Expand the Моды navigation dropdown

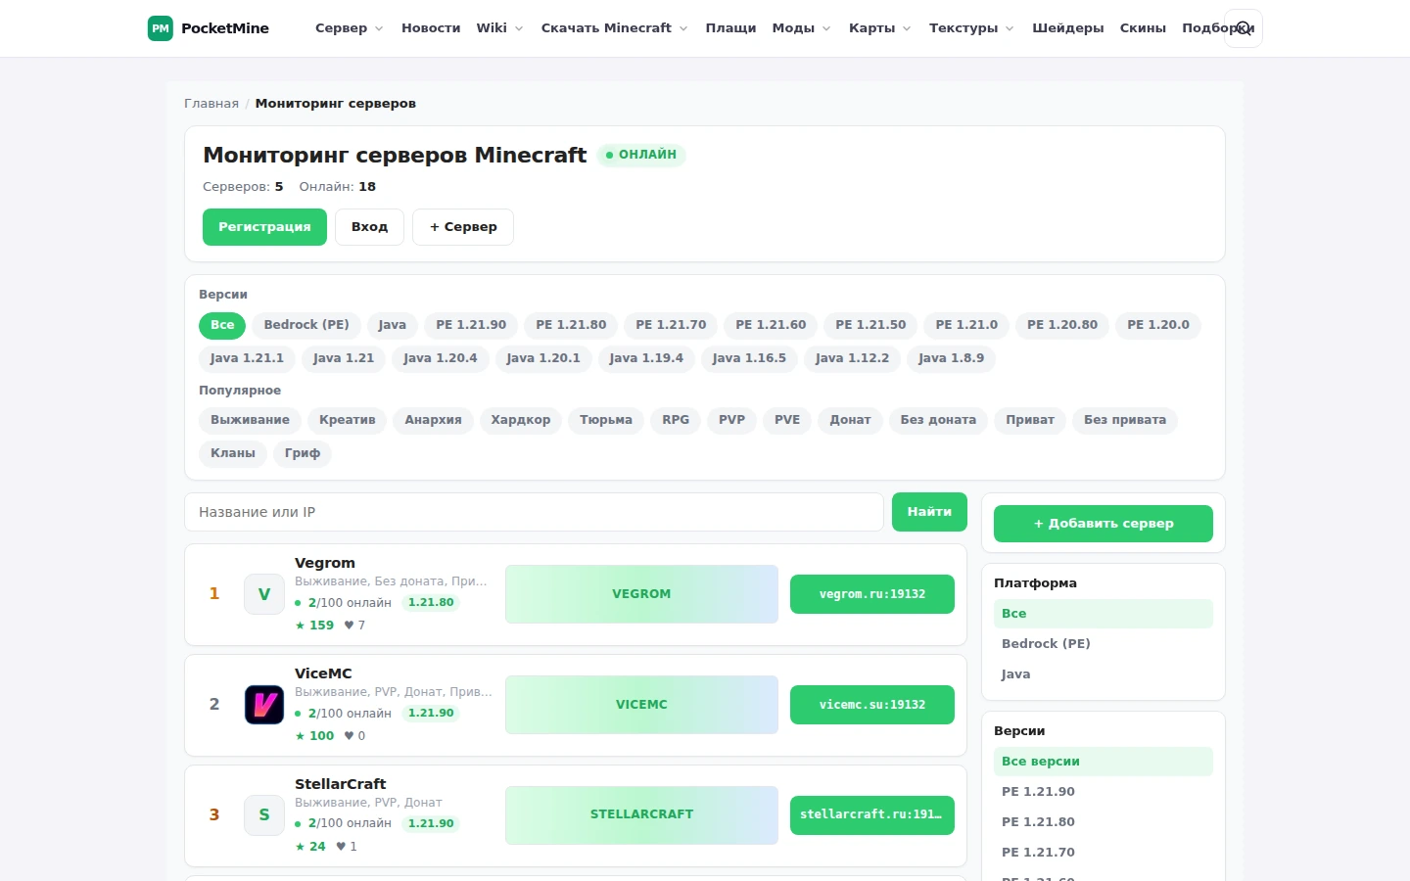tap(802, 28)
